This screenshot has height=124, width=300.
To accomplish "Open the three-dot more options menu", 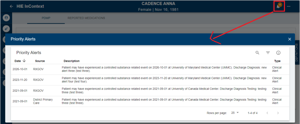I will pyautogui.click(x=289, y=6).
